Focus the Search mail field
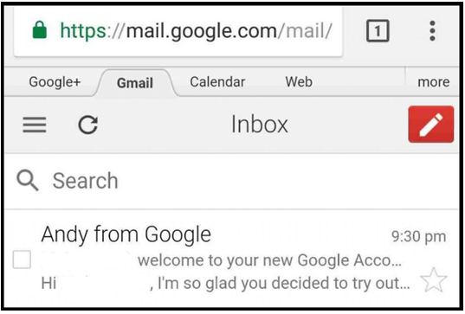Screen dimensions: 465x314 (232, 181)
